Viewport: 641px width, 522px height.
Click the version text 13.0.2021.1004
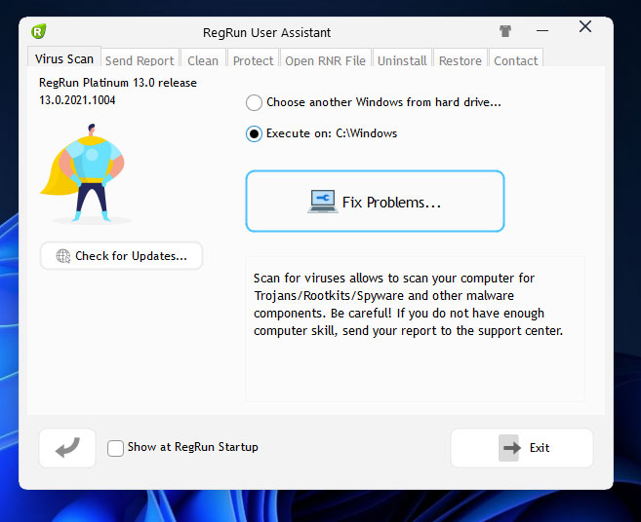pyautogui.click(x=77, y=100)
